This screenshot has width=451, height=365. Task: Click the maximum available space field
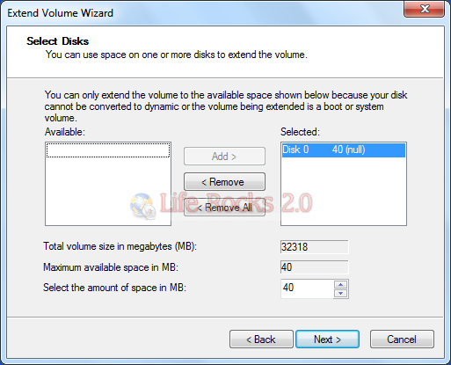click(315, 267)
